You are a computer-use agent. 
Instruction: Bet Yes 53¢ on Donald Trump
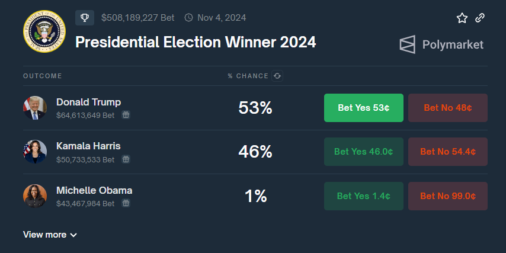click(363, 108)
